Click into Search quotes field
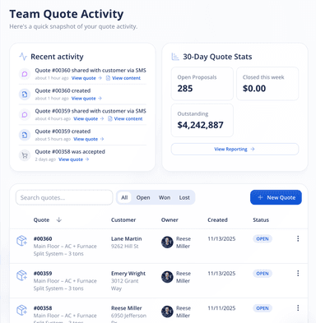 64,197
